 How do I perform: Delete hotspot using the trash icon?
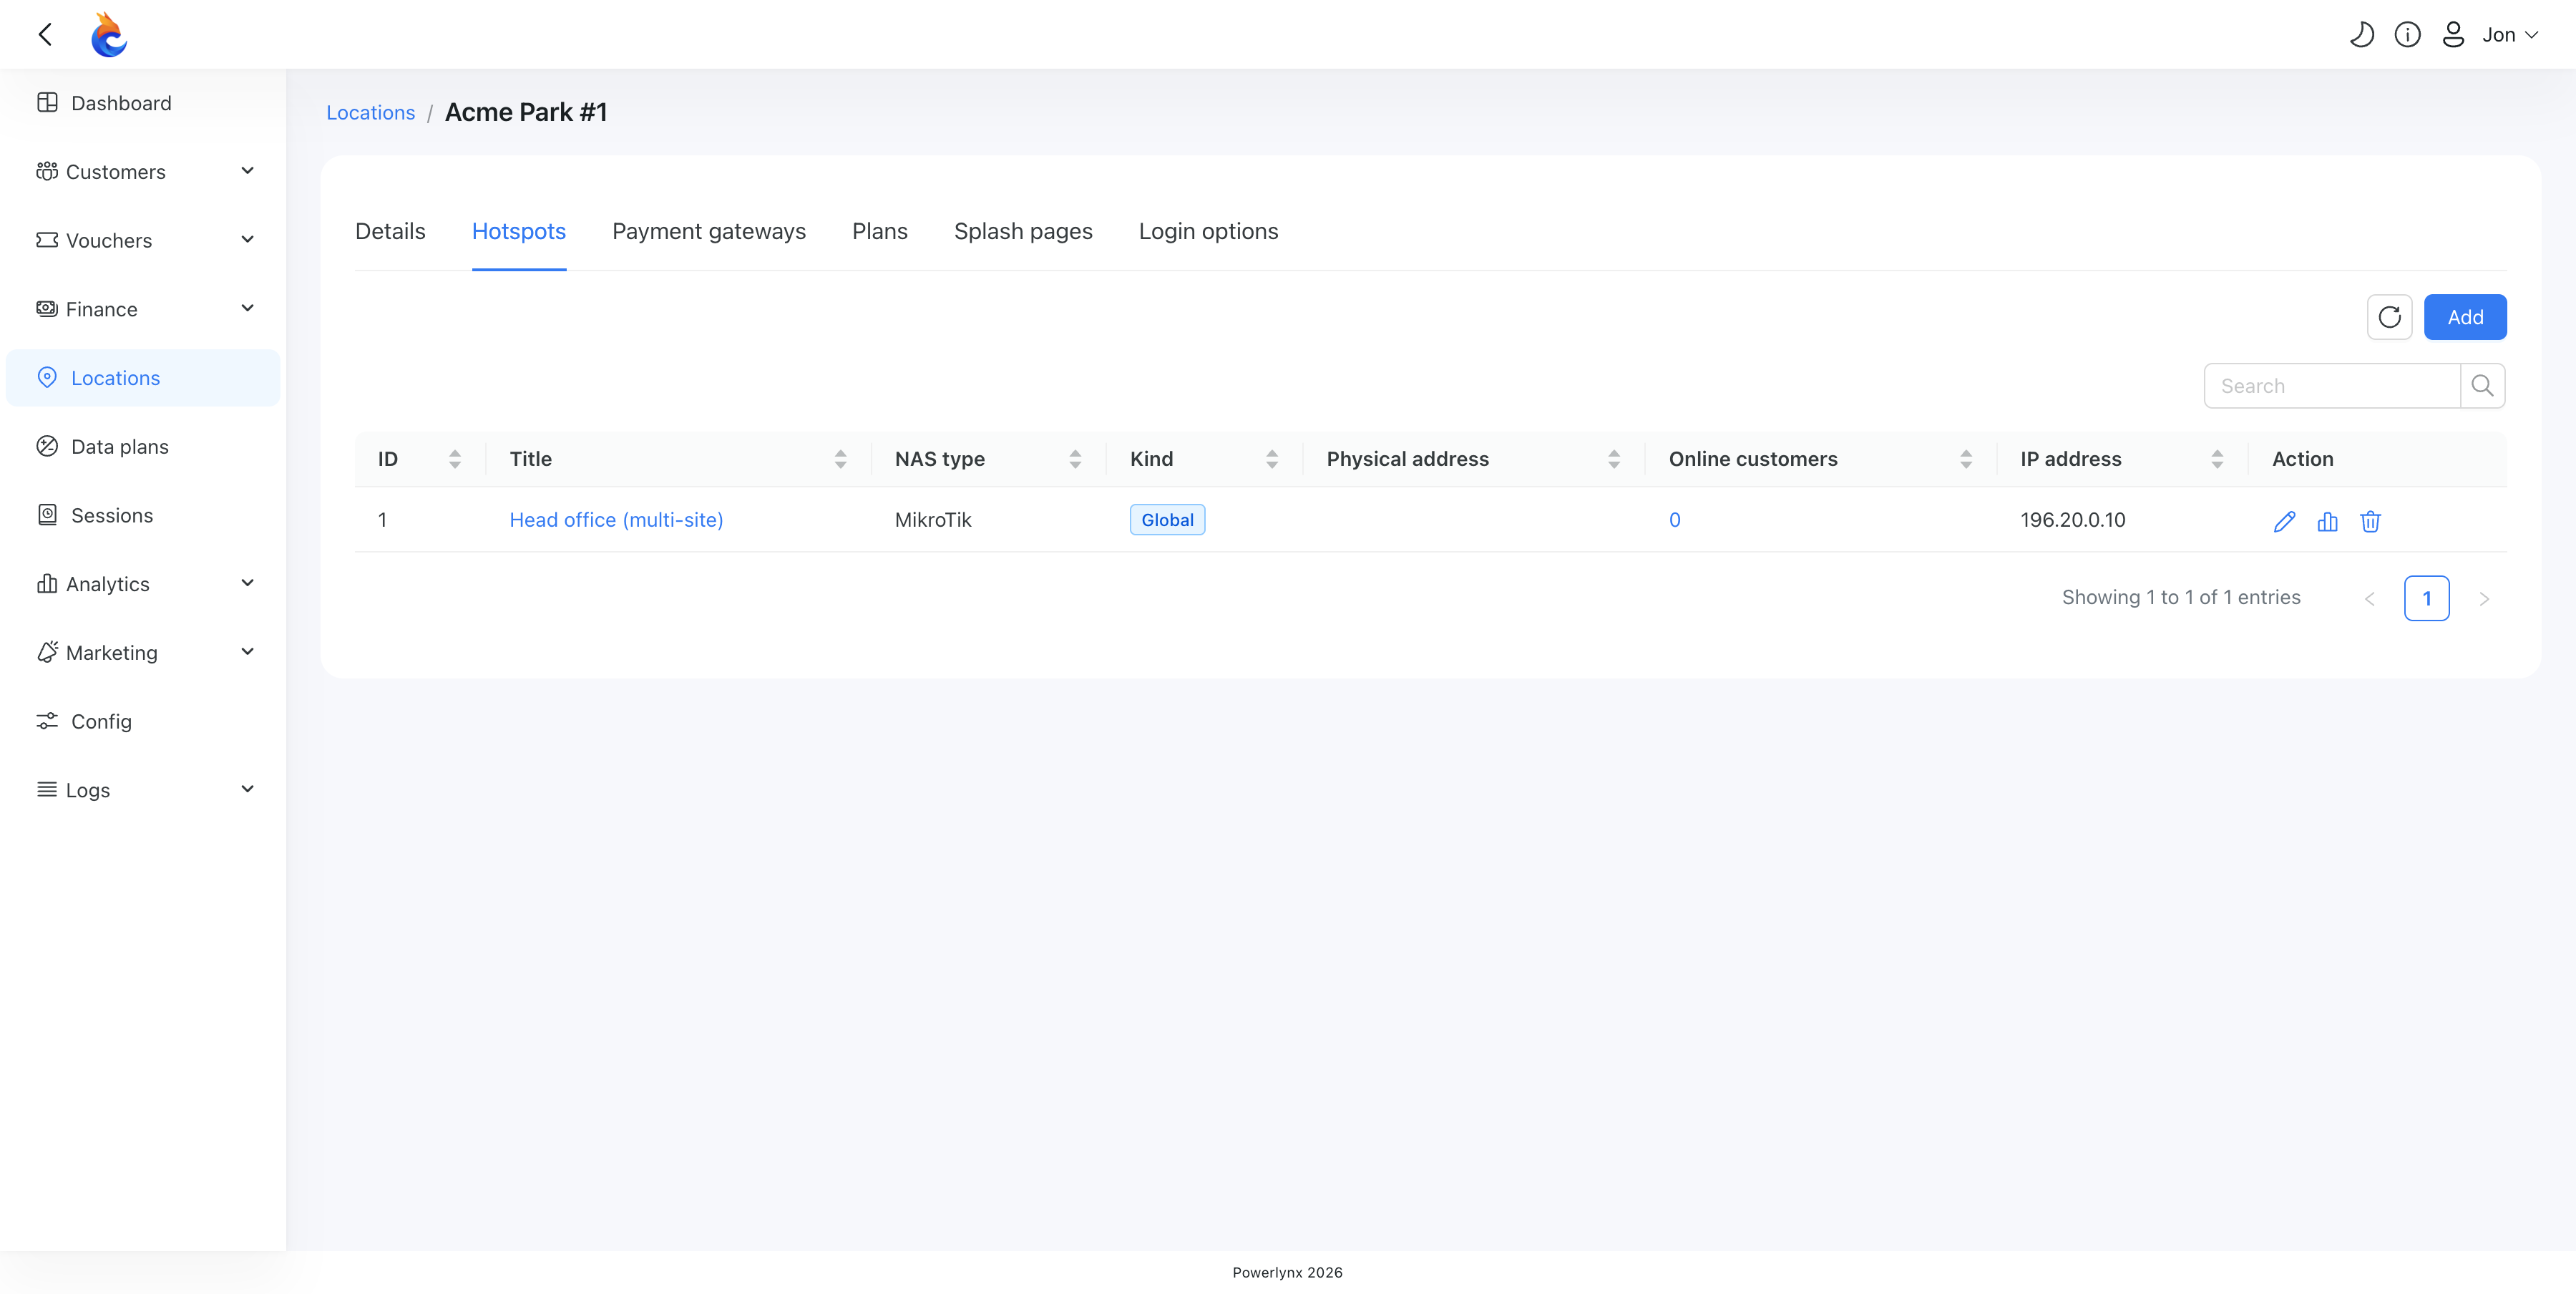point(2370,521)
